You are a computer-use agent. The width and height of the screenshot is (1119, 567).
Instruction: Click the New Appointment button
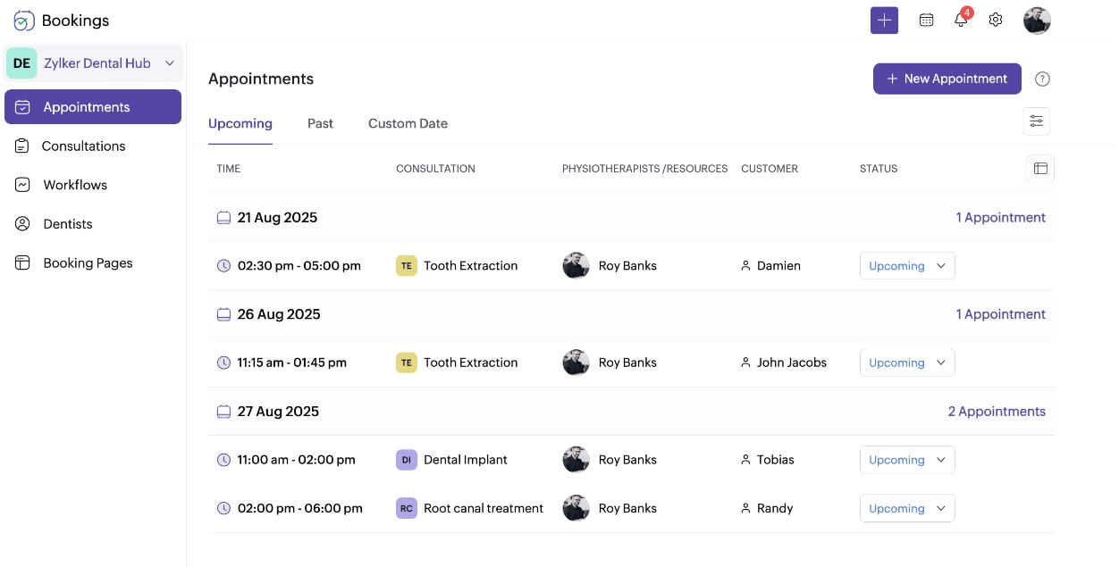coord(947,79)
